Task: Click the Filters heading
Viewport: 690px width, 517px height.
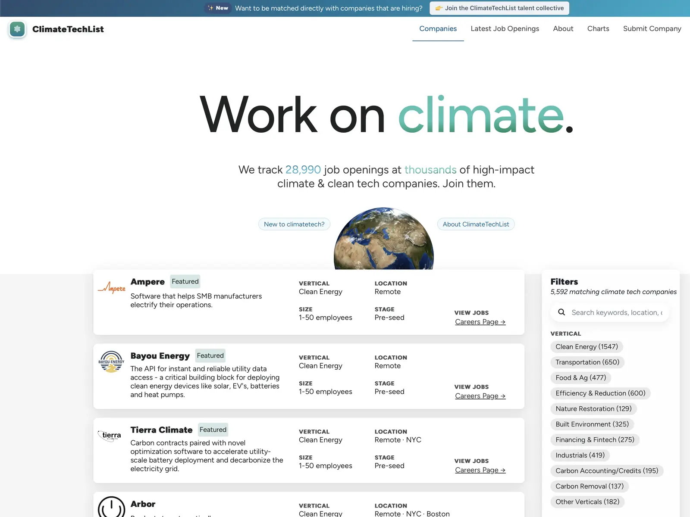Action: 564,282
